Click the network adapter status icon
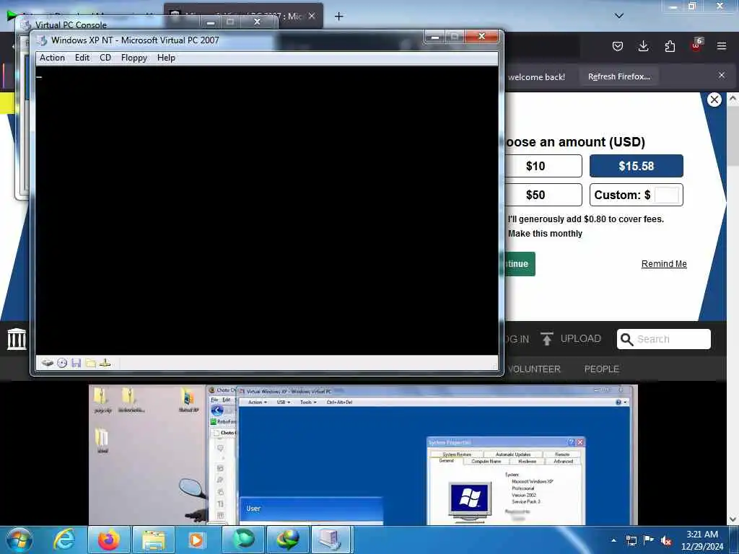 [105, 363]
